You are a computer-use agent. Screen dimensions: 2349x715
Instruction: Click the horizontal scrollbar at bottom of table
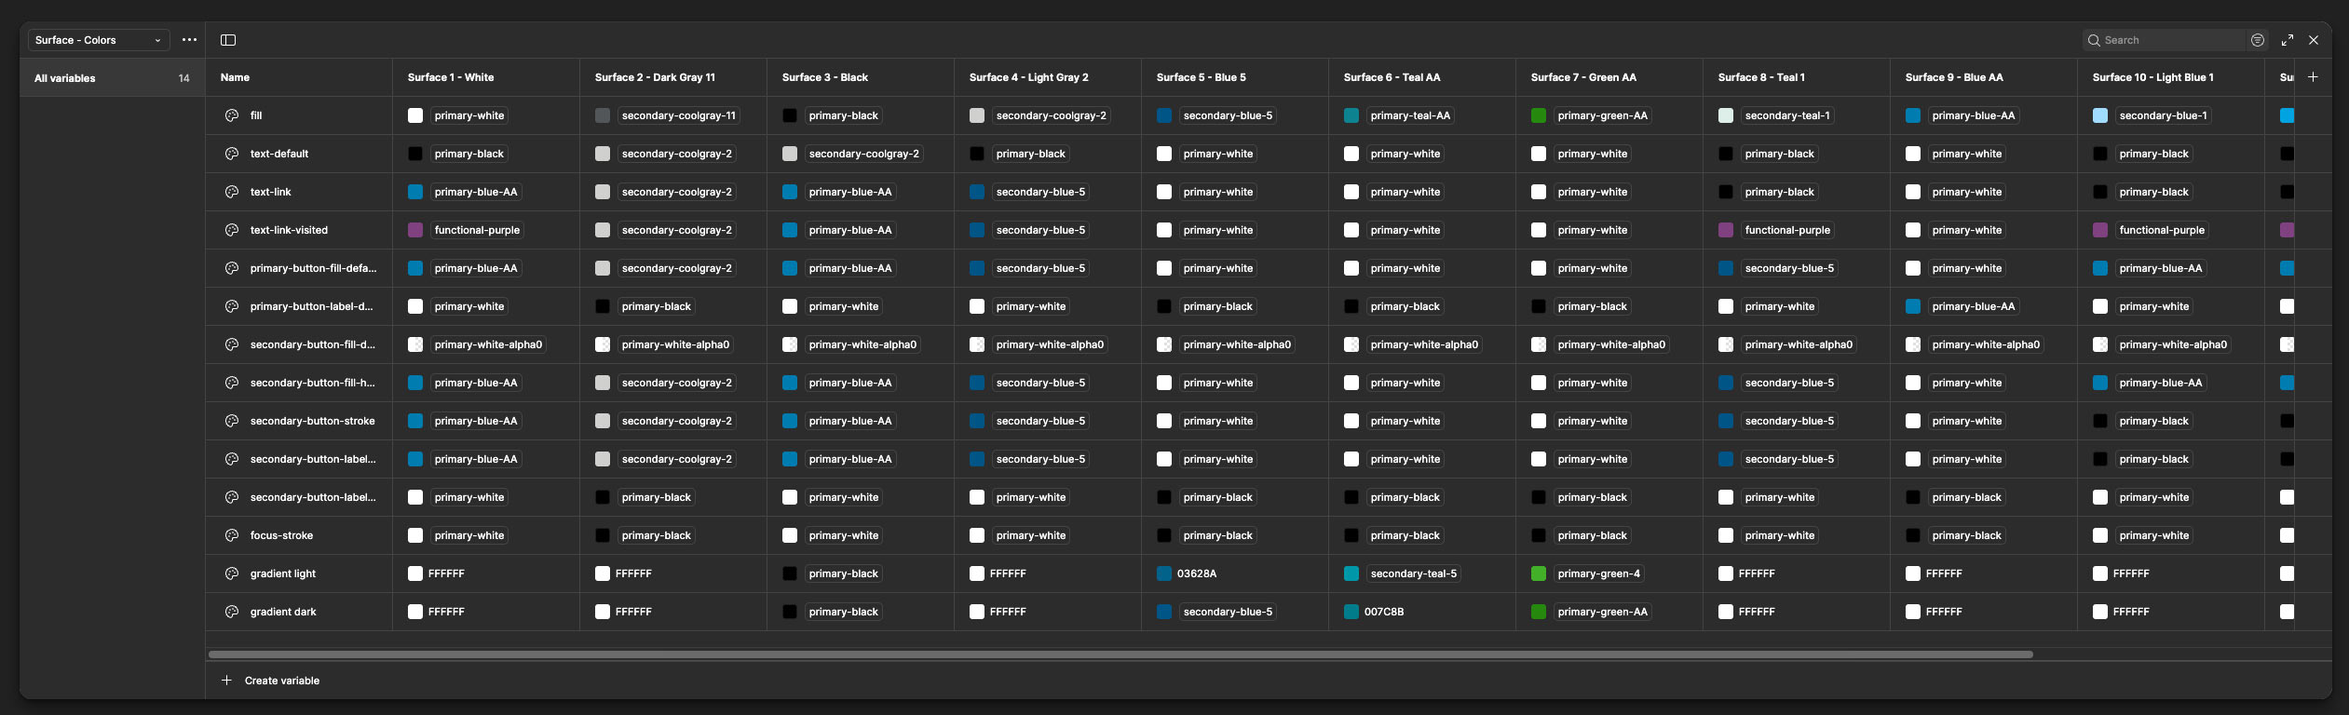click(x=1120, y=654)
